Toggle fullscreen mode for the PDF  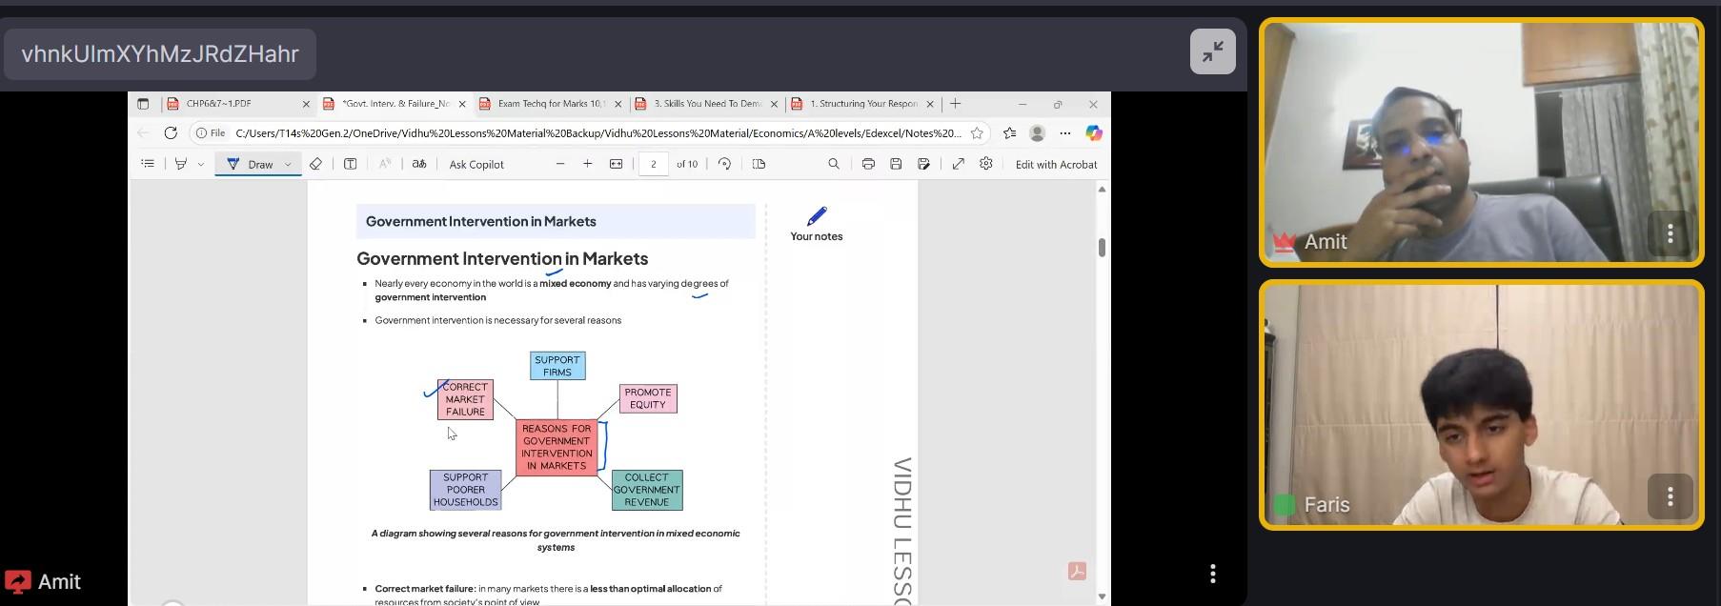pyautogui.click(x=958, y=164)
